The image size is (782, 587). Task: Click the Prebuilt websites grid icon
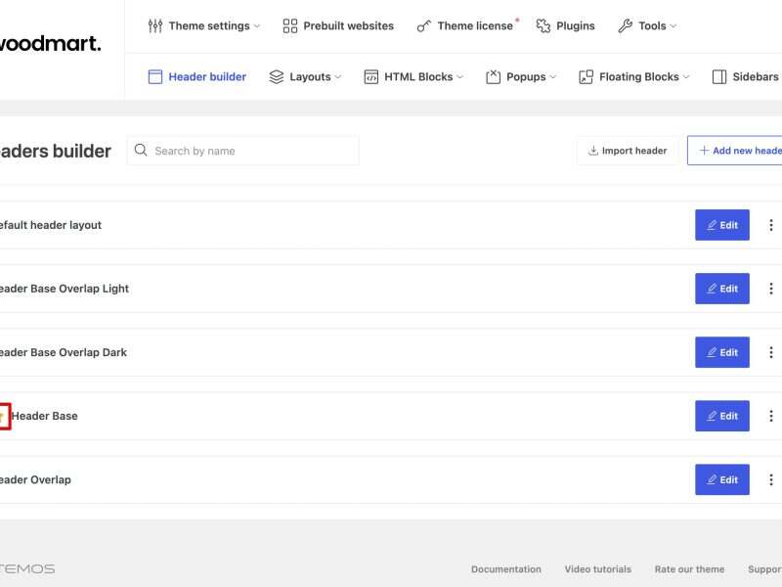[289, 26]
